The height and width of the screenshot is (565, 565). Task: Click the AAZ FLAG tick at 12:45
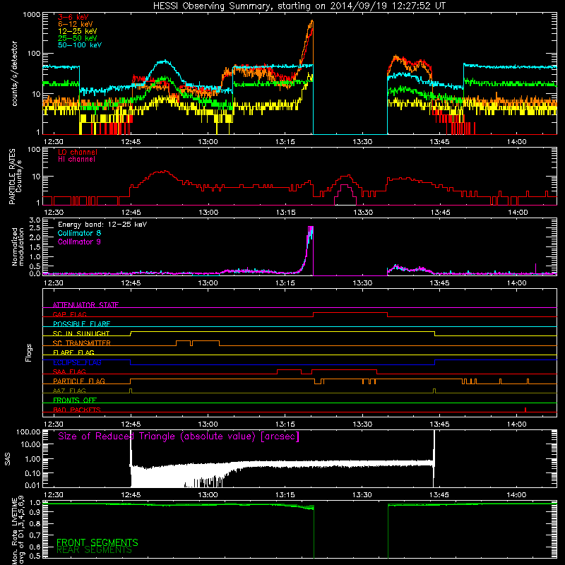click(x=131, y=391)
